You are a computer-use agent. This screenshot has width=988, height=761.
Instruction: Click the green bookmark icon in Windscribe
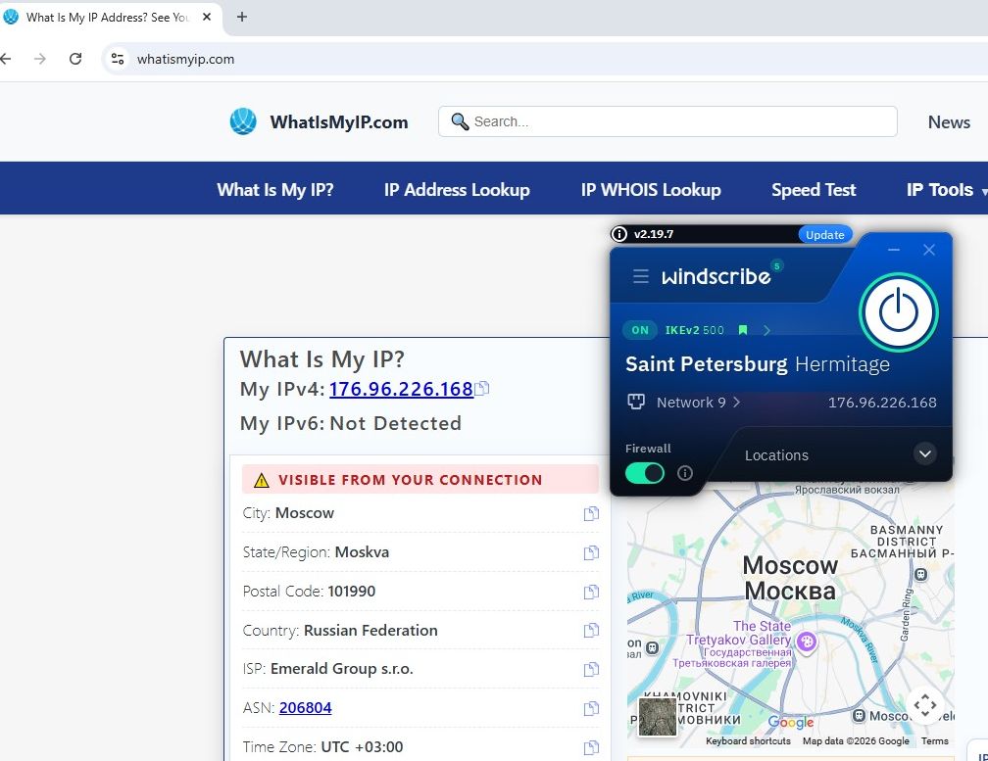[x=743, y=330]
